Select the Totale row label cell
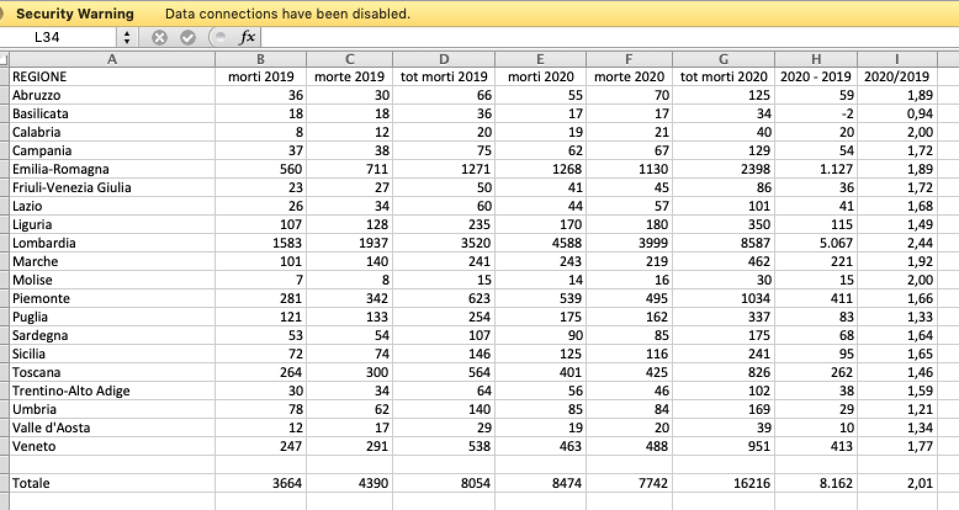The width and height of the screenshot is (959, 510). tap(112, 483)
